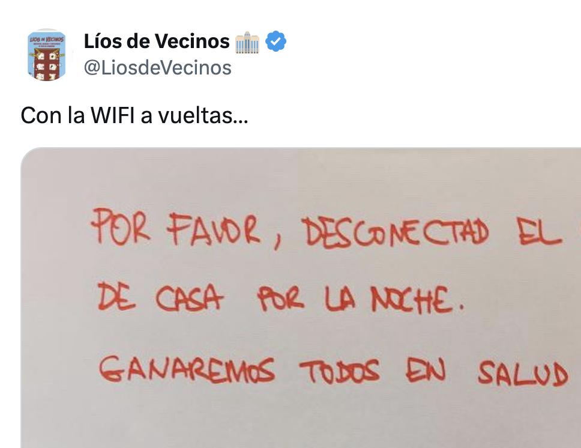Click the handwritten word SALUD

click(523, 373)
